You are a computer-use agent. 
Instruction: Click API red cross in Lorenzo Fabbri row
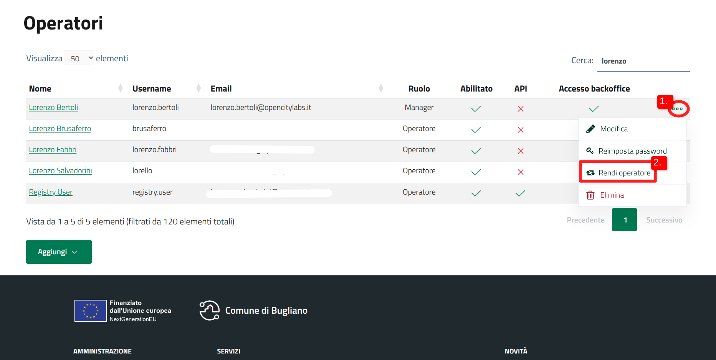tap(521, 151)
